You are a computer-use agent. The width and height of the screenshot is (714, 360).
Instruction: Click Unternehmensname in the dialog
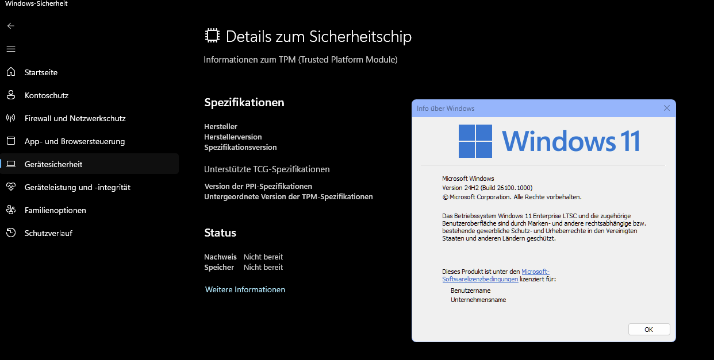[x=478, y=300]
